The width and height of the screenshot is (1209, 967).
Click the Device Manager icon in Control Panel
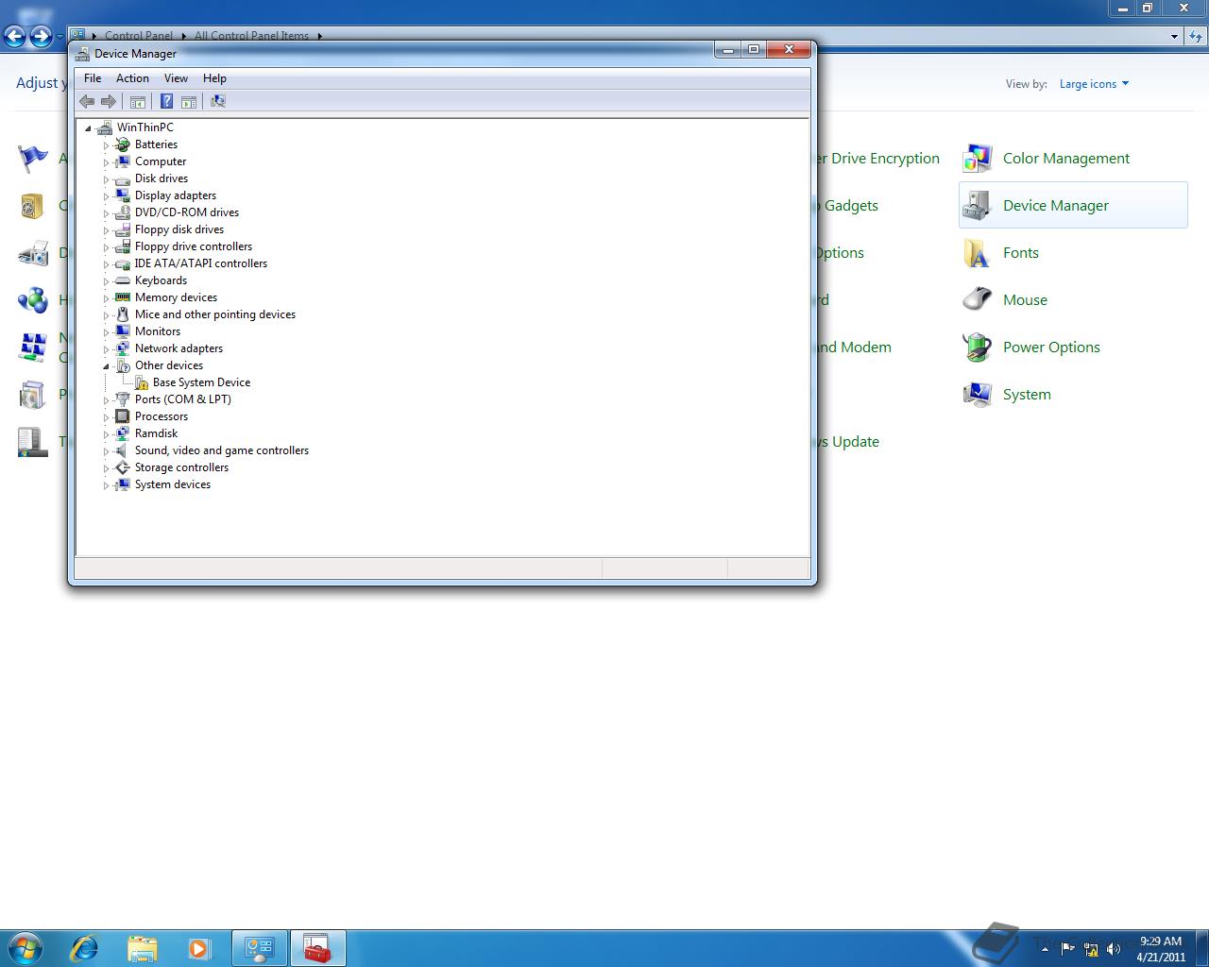coord(978,205)
